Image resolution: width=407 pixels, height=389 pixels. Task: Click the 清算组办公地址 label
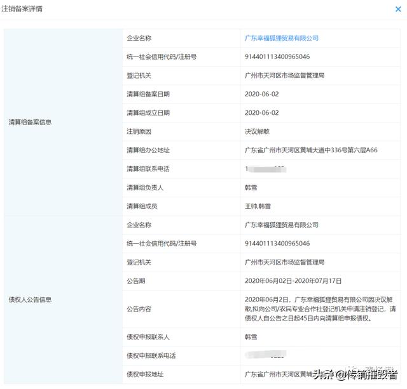click(148, 150)
